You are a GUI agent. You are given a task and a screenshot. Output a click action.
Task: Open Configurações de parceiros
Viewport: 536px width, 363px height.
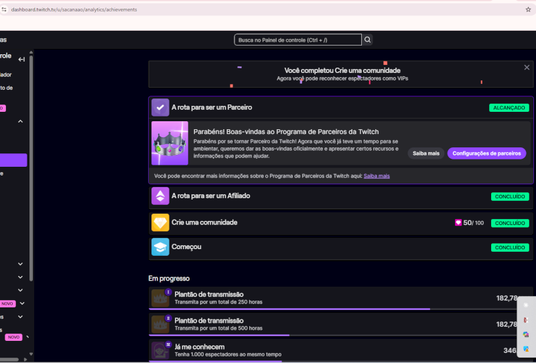click(486, 153)
